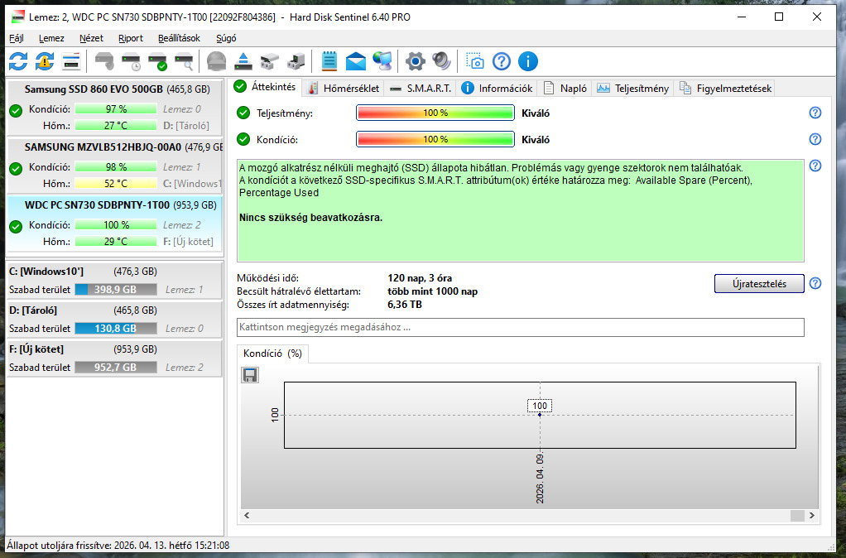Click the graph scrollbar left arrow
This screenshot has width=846, height=558.
(248, 516)
